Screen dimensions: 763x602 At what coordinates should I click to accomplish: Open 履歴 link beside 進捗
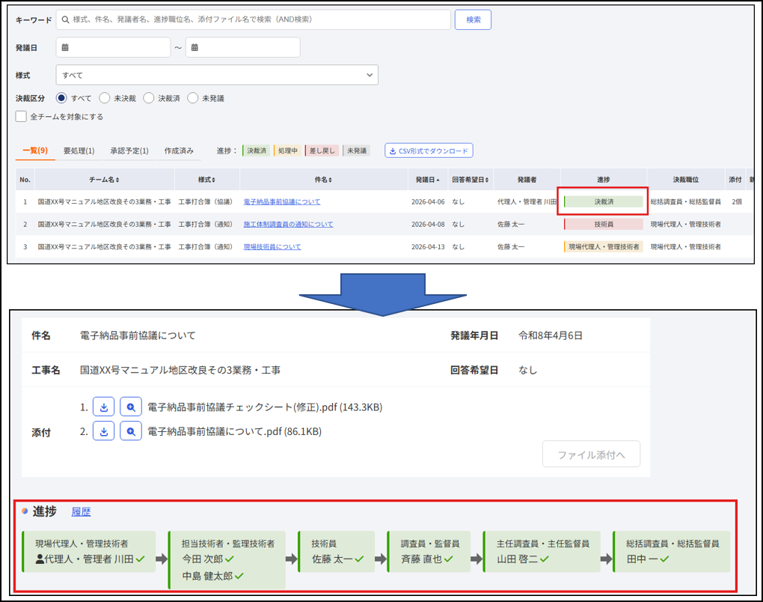81,512
